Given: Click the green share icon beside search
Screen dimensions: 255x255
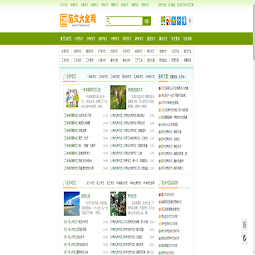Looking at the screenshot, I should click(163, 21).
